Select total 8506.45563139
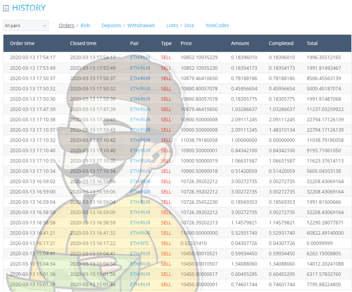Viewport: 352px width, 292px height. tap(324, 78)
